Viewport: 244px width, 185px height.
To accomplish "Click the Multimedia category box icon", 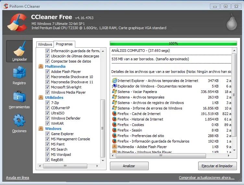I will click(x=41, y=66).
